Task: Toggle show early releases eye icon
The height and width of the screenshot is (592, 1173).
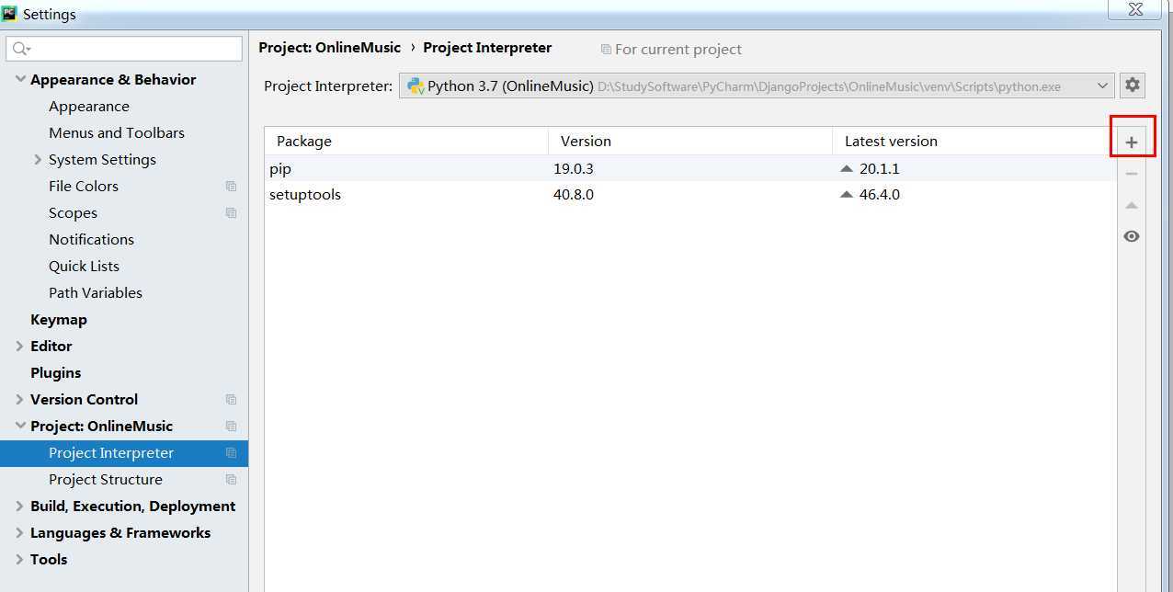Action: point(1132,236)
